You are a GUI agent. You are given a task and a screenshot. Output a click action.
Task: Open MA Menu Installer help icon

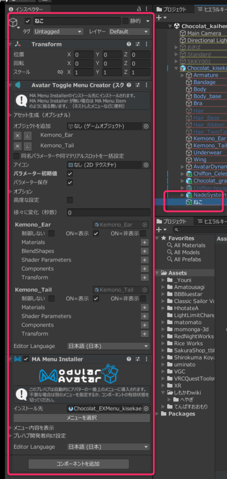(x=129, y=359)
